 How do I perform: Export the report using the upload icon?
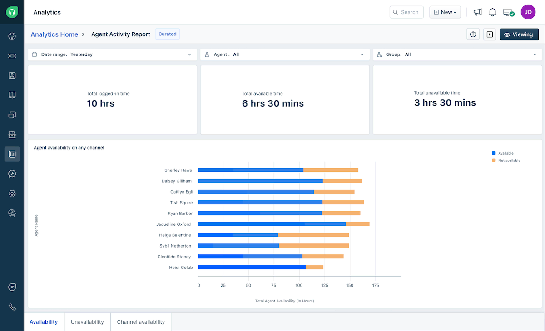(x=473, y=34)
